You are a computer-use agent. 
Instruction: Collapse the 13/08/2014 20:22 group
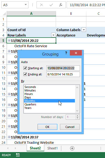coord(9,41)
